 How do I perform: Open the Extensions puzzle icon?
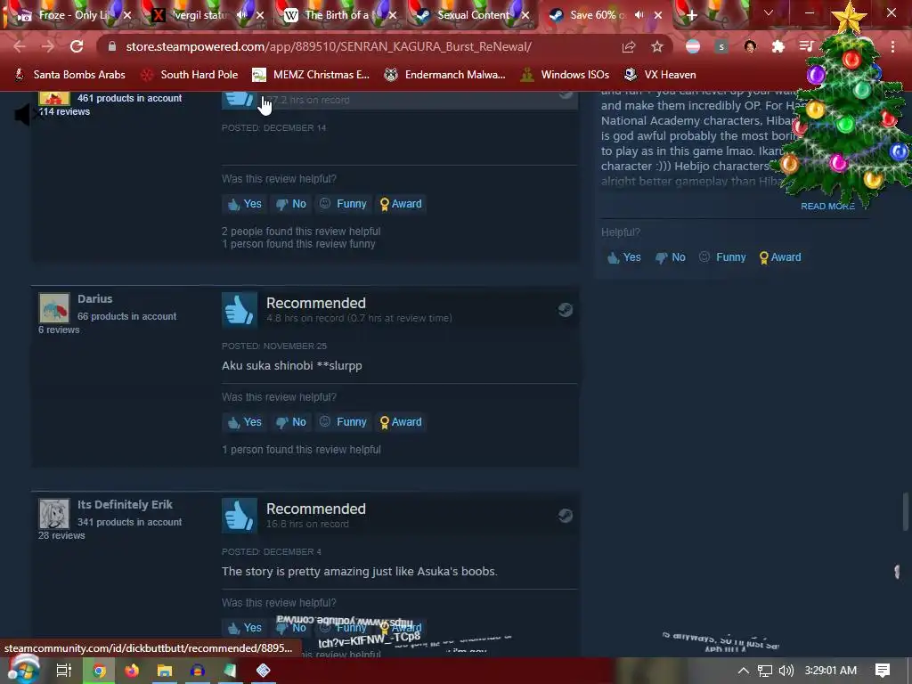778,46
